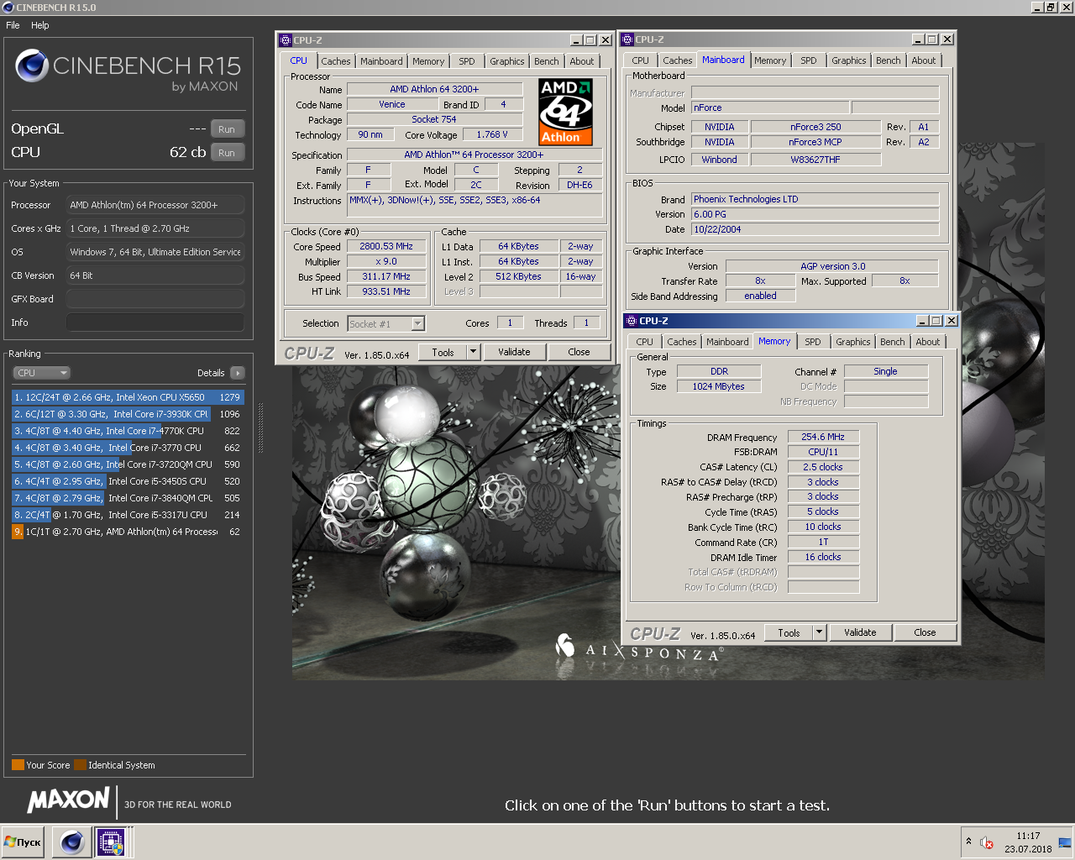Click the GFX Board field in Your System

(155, 299)
